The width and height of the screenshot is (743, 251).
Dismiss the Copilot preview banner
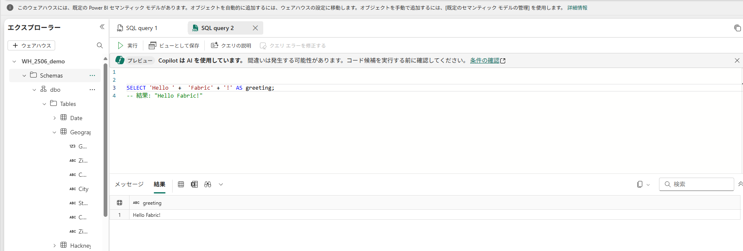737,60
